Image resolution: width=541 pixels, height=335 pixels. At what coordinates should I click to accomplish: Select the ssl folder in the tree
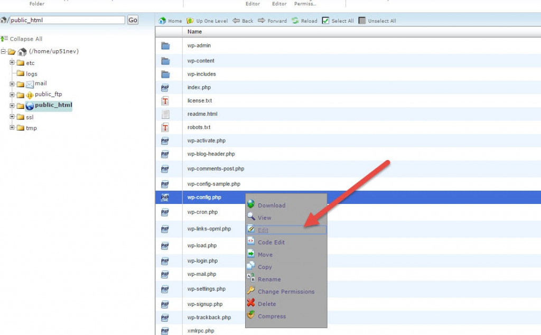click(x=30, y=117)
